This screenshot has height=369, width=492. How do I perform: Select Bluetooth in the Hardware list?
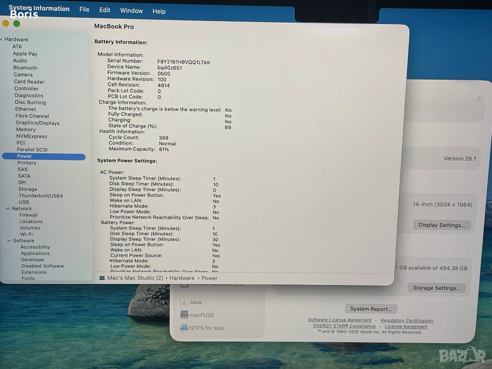click(x=25, y=68)
